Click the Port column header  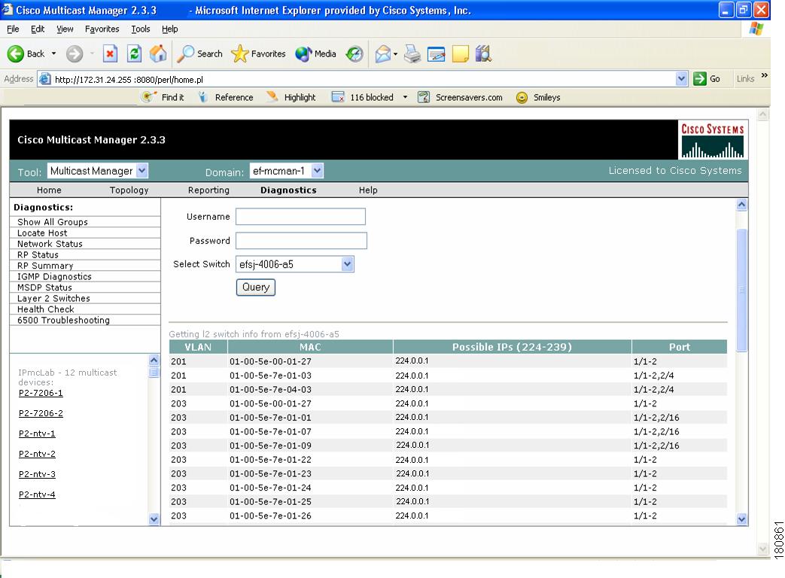tap(680, 347)
